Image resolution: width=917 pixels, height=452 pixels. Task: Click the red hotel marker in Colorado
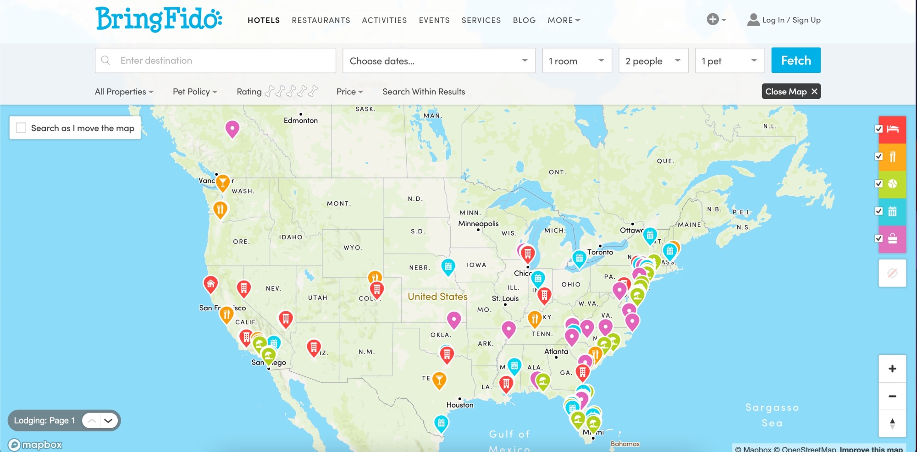click(377, 290)
